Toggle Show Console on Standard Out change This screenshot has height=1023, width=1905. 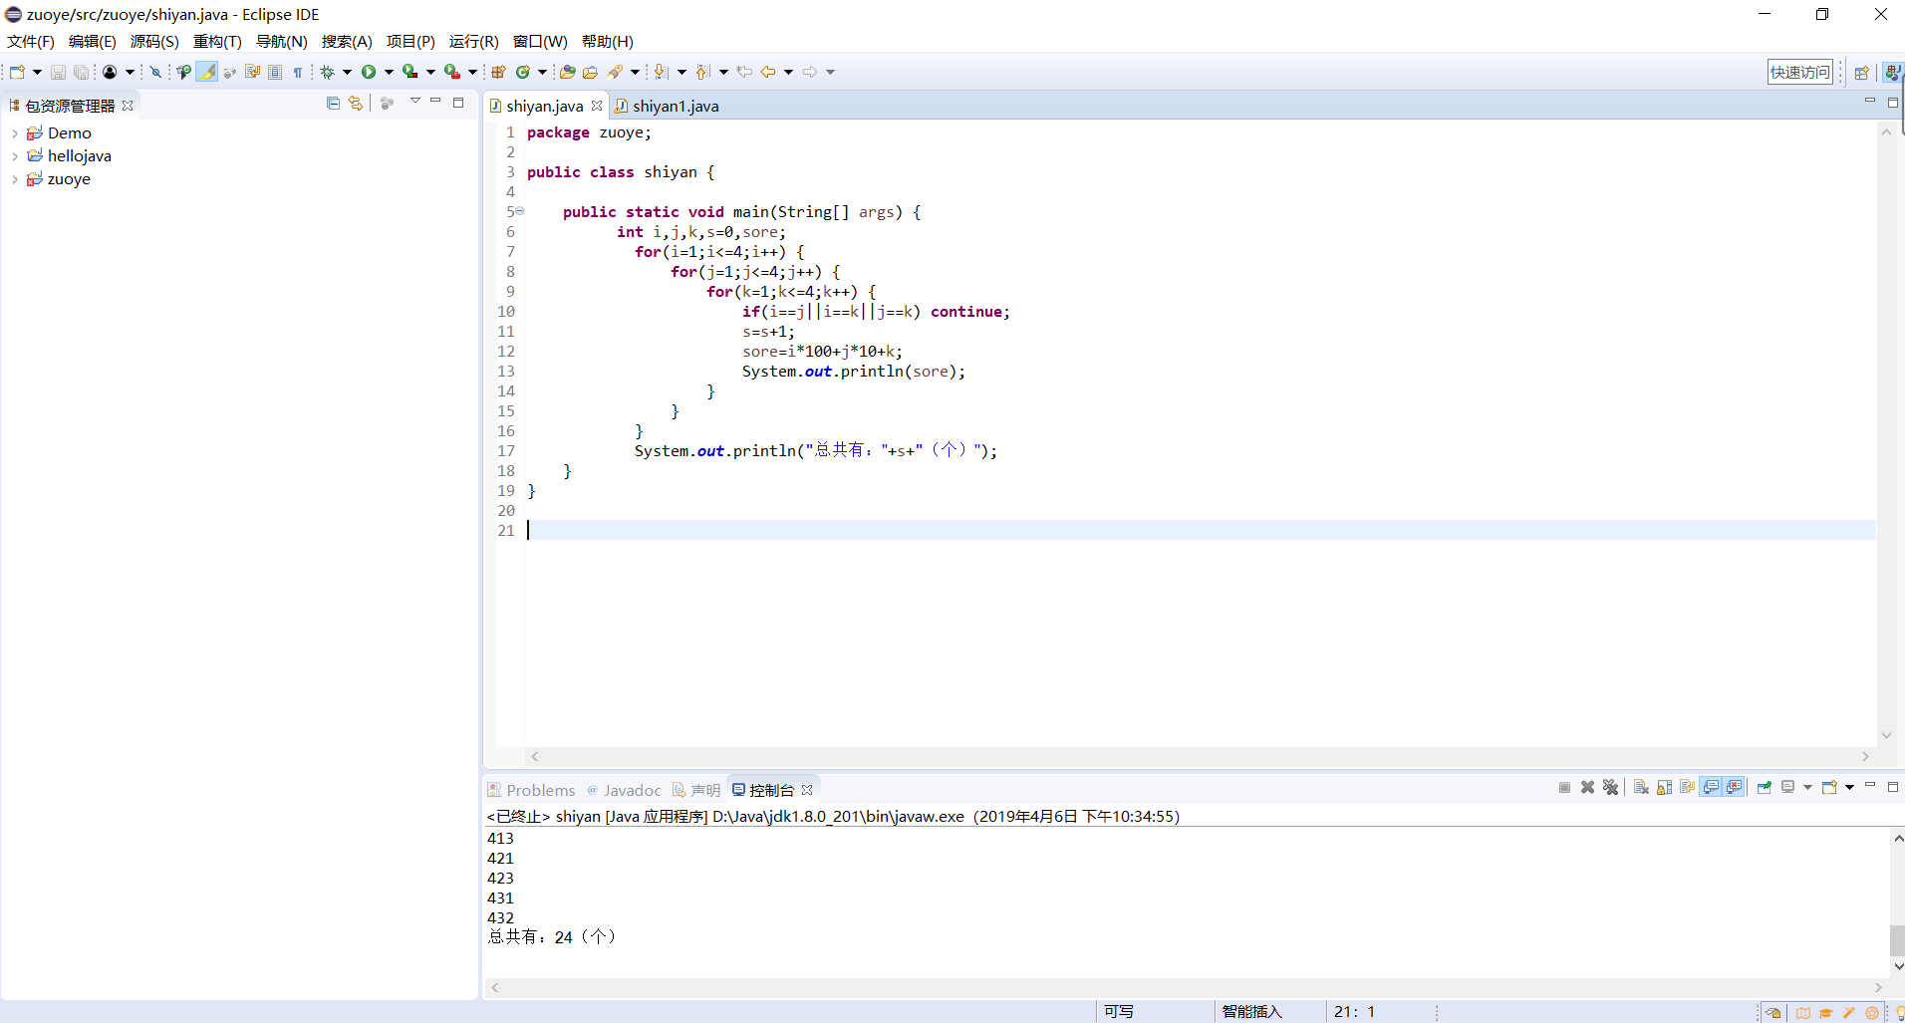tap(1711, 788)
